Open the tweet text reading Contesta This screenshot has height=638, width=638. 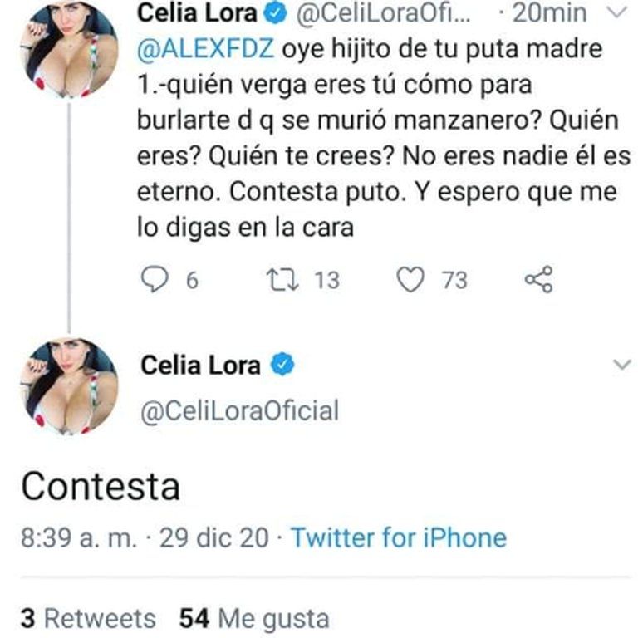click(100, 486)
